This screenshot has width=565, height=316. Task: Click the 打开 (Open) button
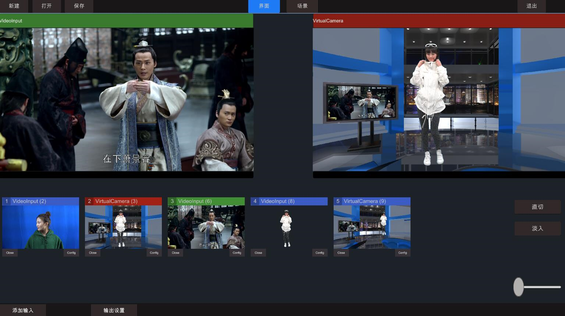[x=47, y=6]
